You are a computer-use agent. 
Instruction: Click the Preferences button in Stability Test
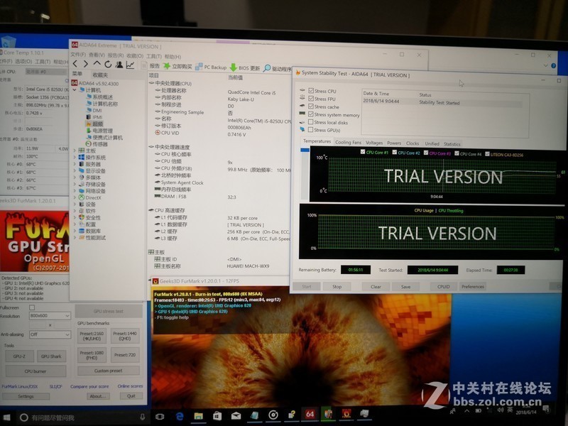click(x=473, y=287)
